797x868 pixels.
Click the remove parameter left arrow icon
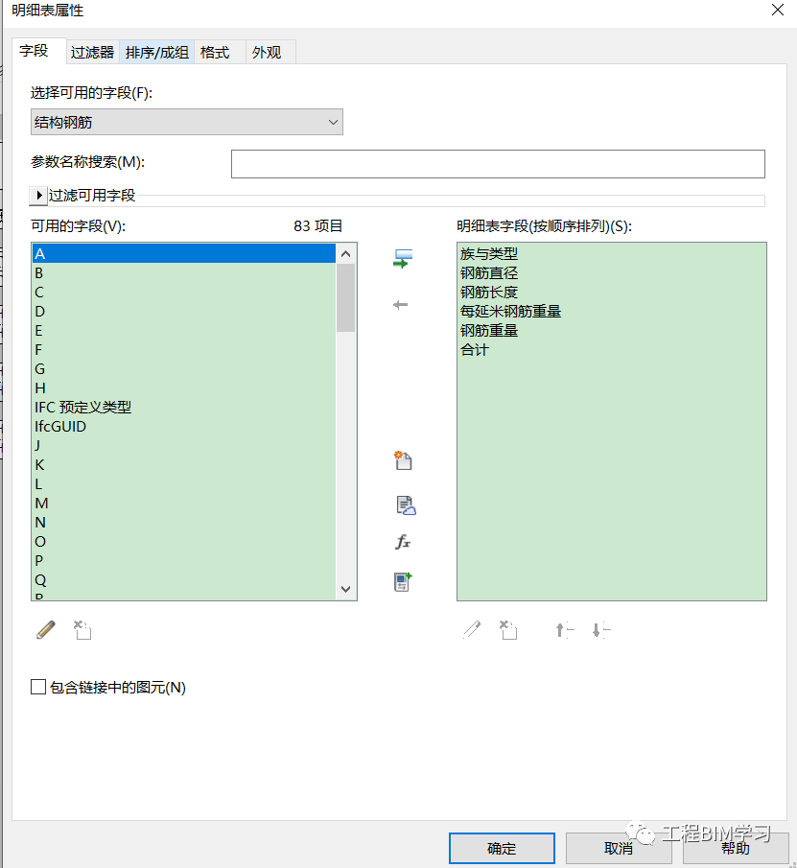(x=400, y=305)
